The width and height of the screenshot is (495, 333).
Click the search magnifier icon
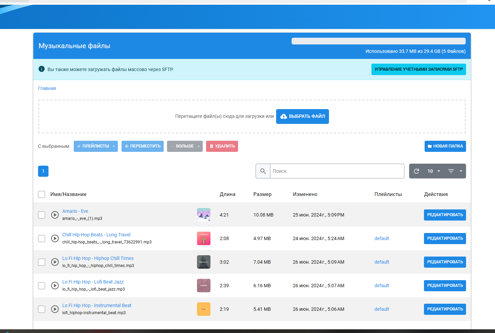[263, 171]
